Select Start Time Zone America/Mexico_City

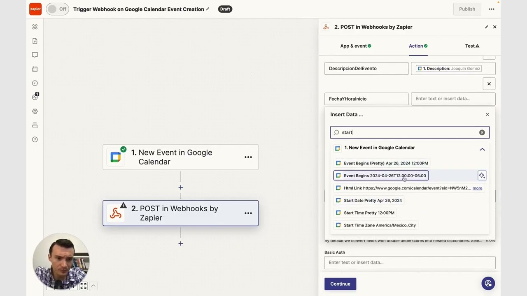click(x=375, y=225)
